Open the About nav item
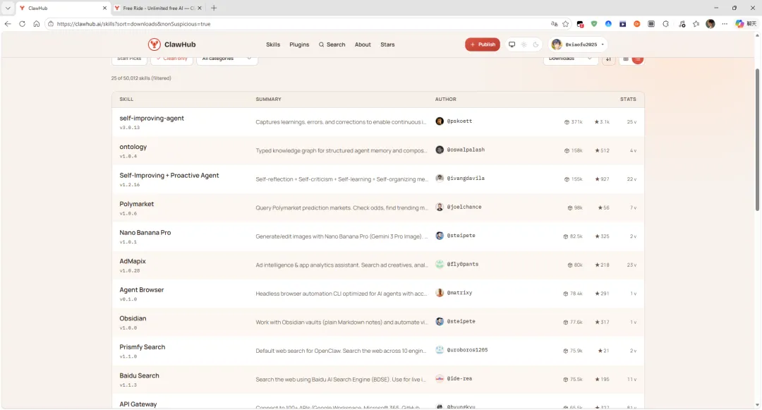The width and height of the screenshot is (762, 410). pyautogui.click(x=363, y=44)
